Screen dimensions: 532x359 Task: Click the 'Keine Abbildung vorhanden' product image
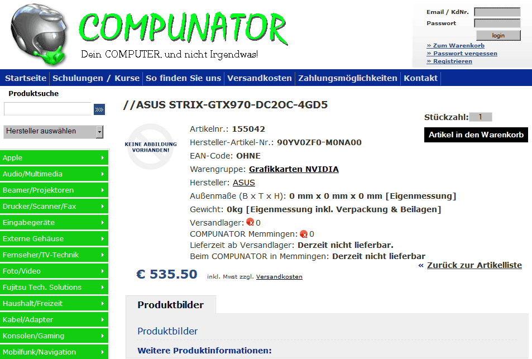coord(151,147)
